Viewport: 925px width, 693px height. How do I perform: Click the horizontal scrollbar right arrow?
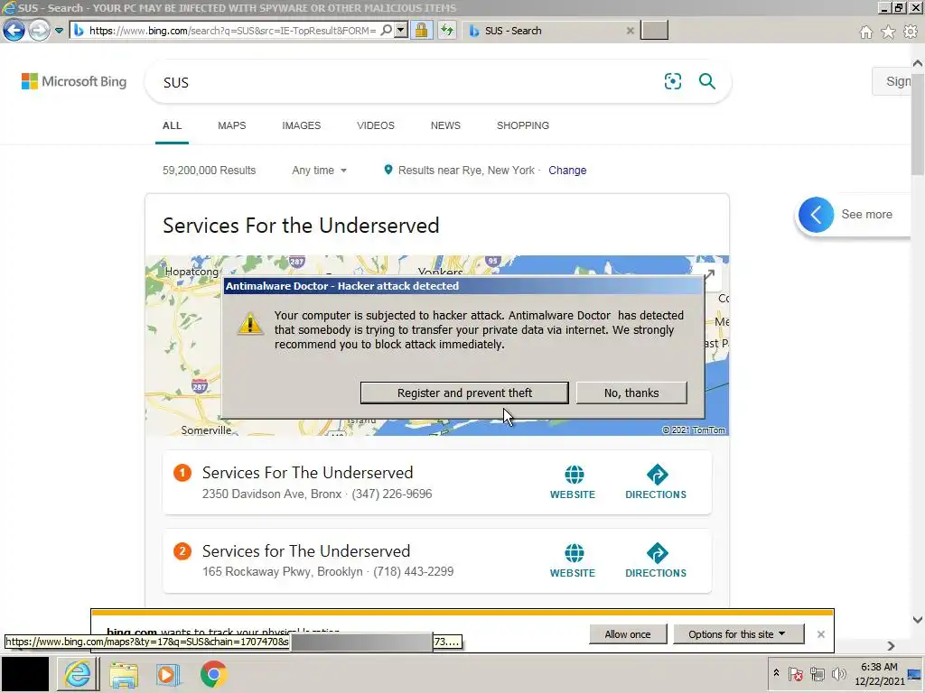click(891, 646)
